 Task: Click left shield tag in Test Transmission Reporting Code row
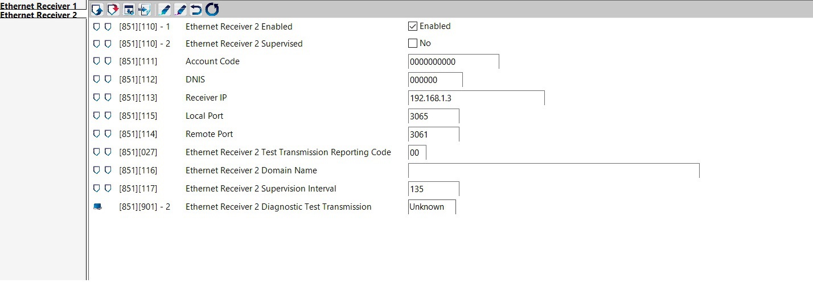[x=96, y=152]
